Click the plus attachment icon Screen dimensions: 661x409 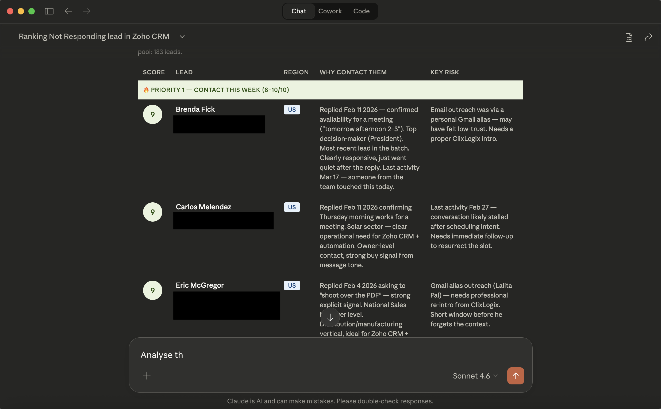[x=147, y=376]
